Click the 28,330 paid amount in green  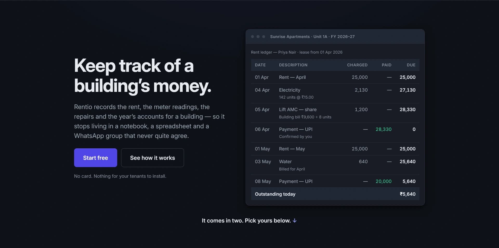384,129
